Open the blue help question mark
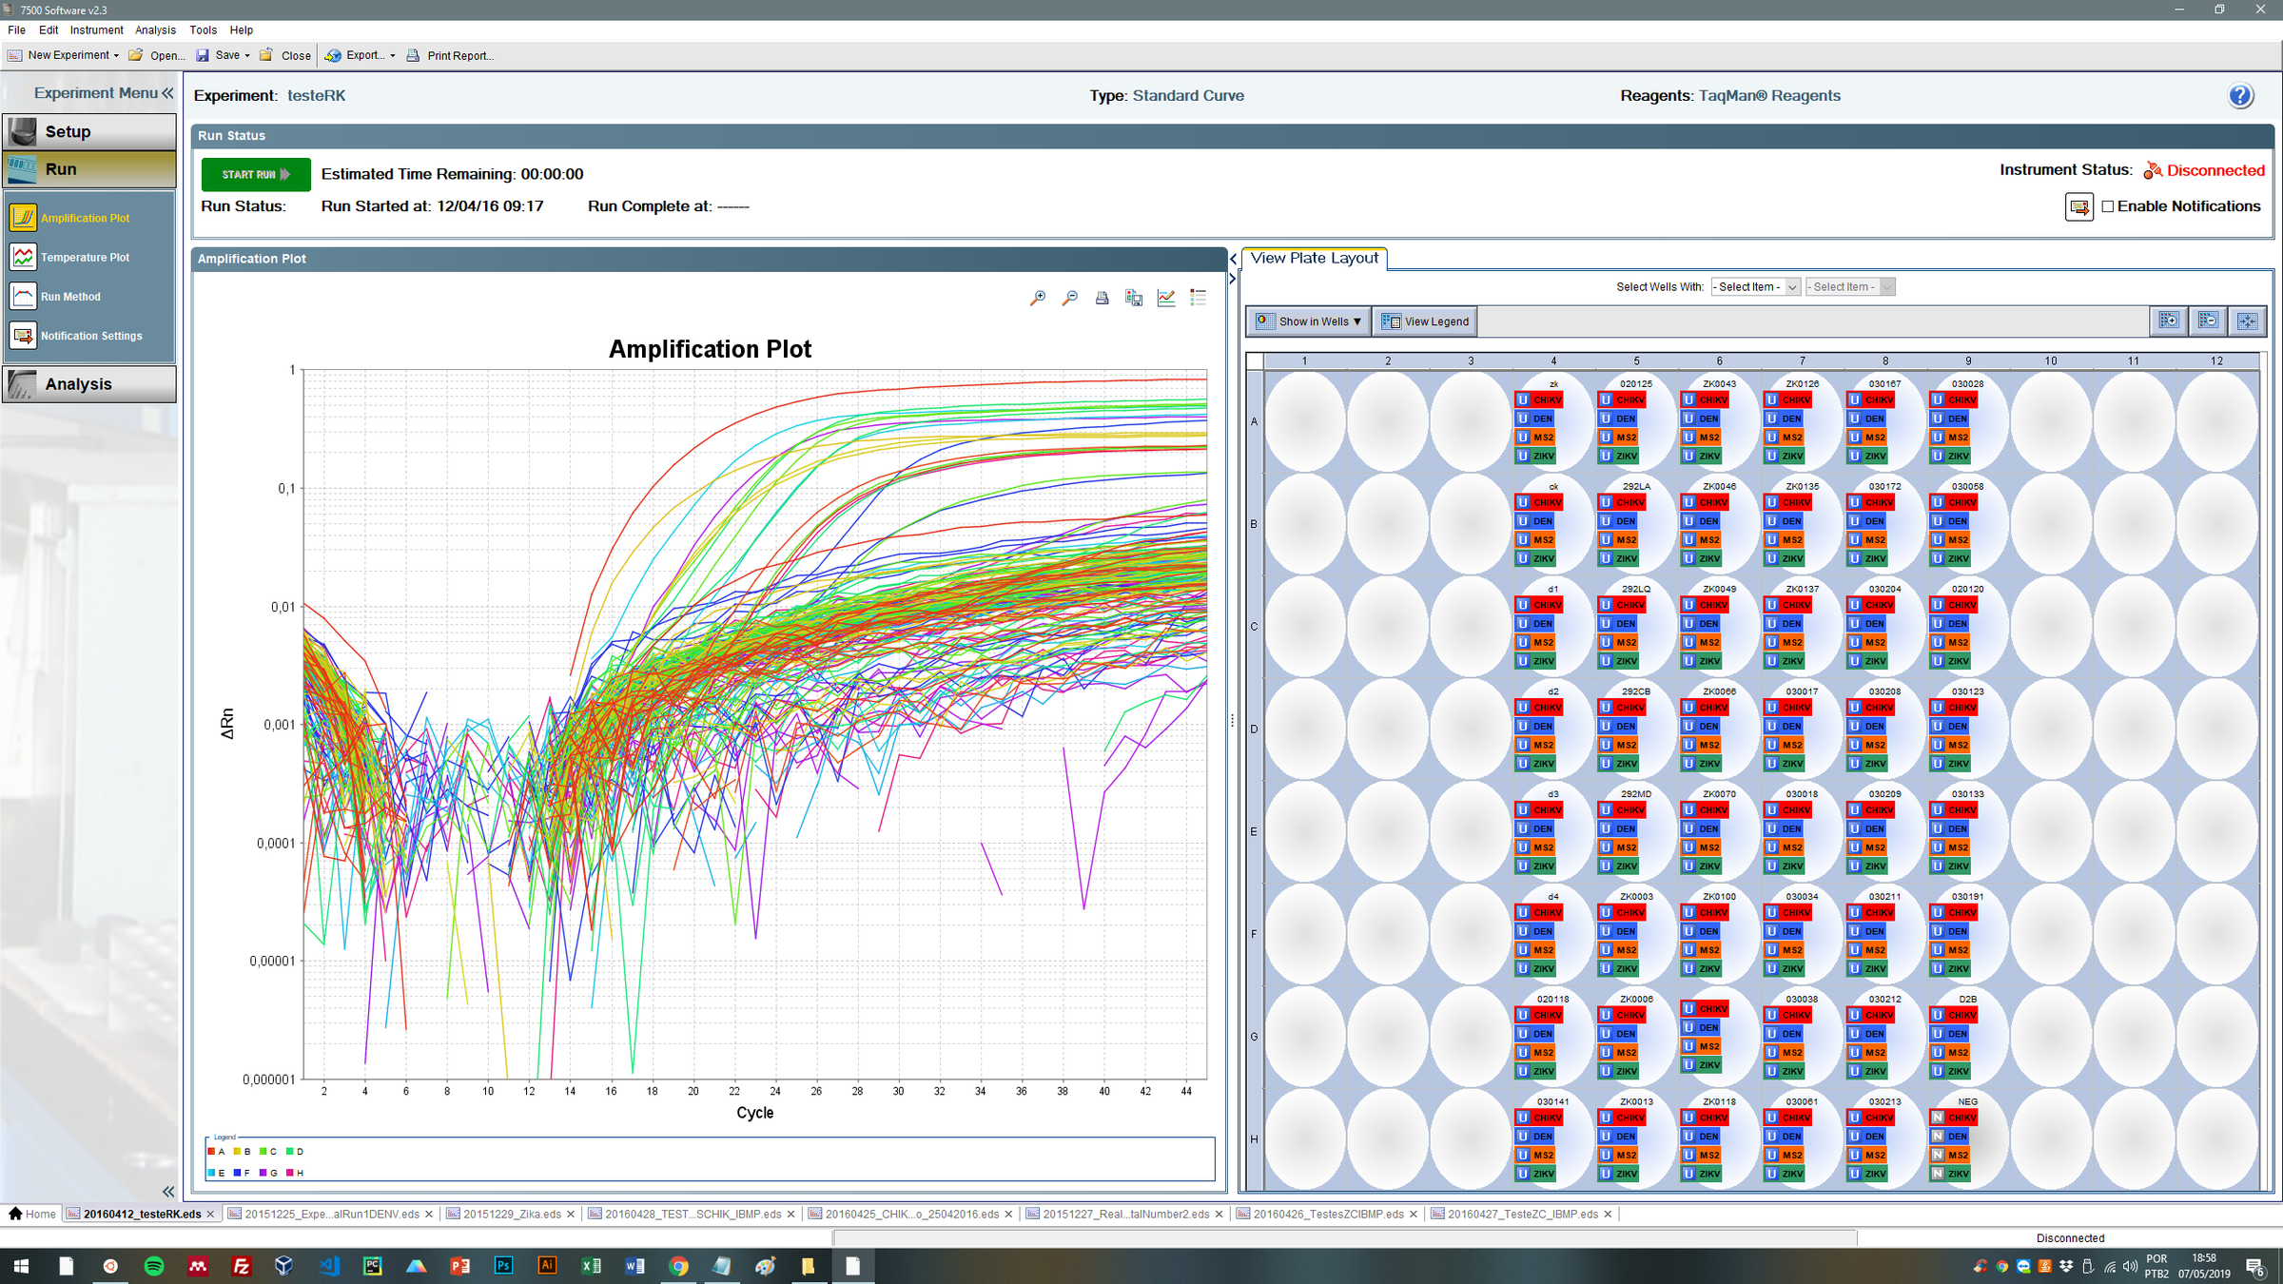 click(x=2240, y=95)
